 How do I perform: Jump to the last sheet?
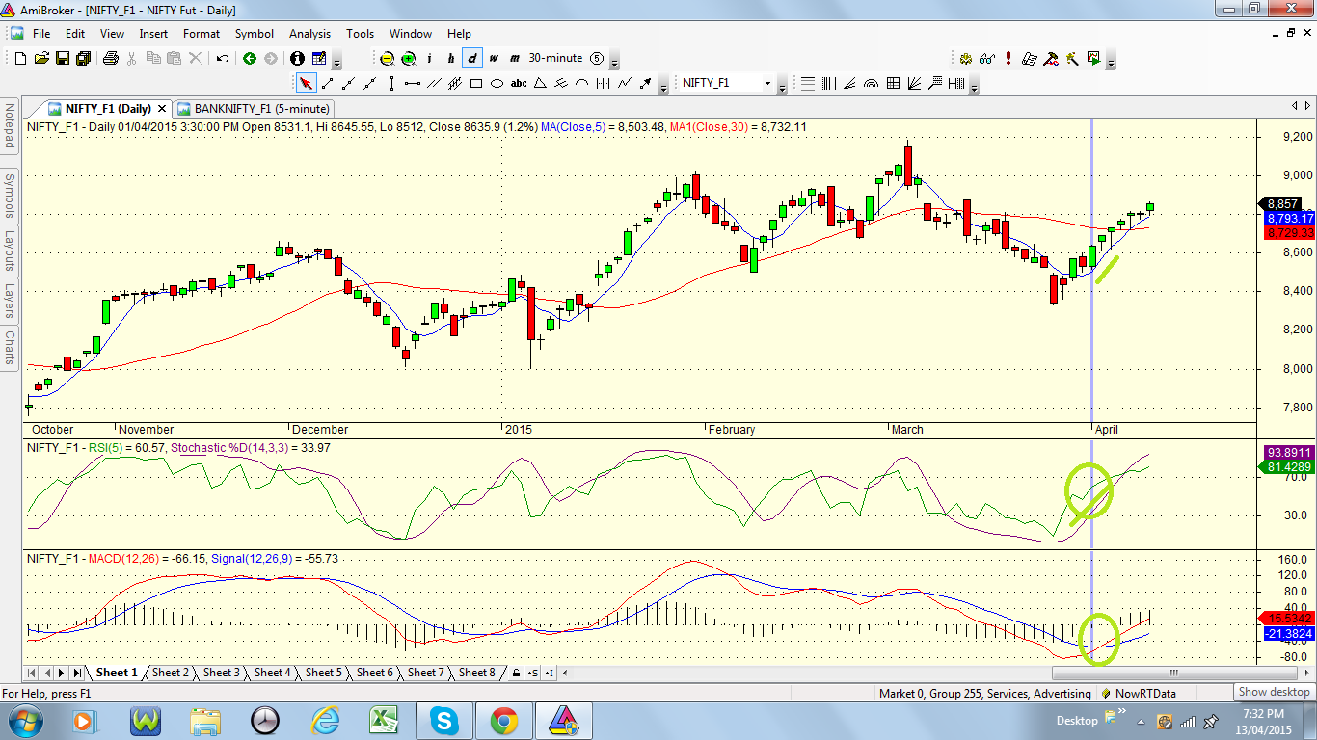pos(77,673)
